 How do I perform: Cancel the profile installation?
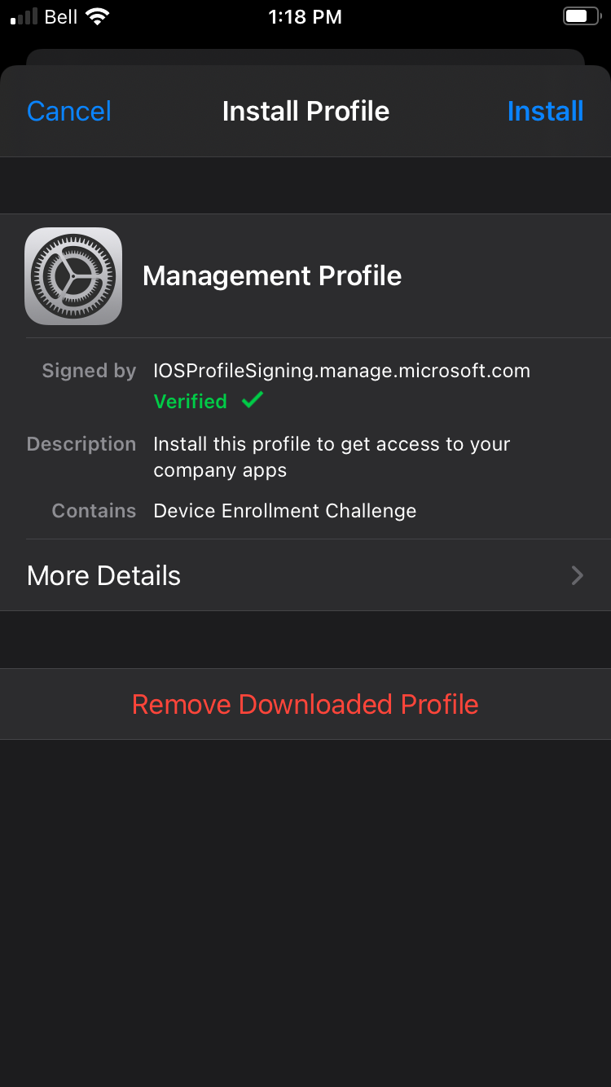(69, 111)
